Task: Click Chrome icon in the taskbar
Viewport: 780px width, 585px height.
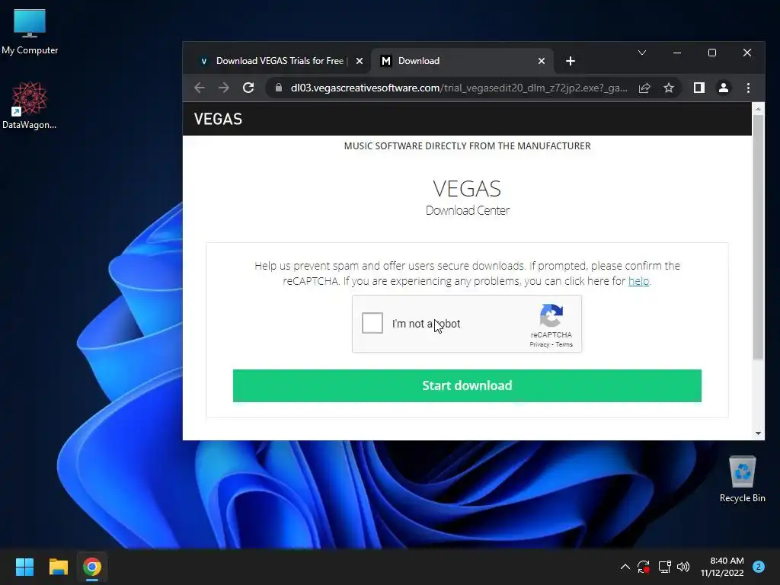Action: coord(92,567)
